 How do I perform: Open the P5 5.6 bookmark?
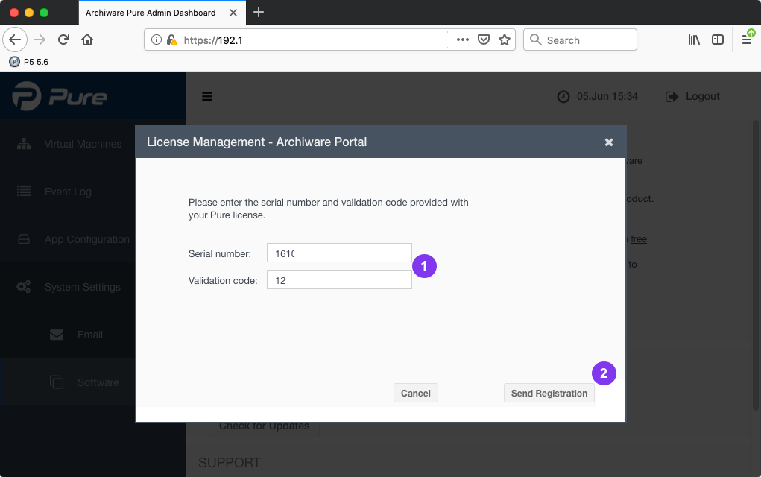(29, 62)
